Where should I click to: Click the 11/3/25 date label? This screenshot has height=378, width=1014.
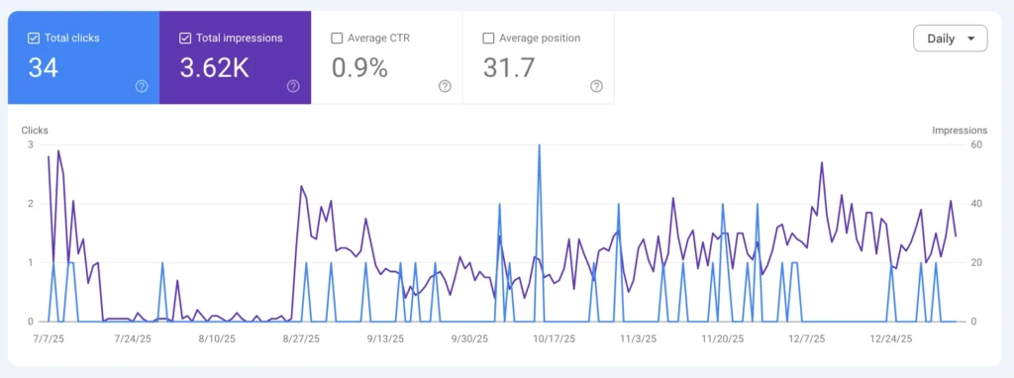coord(639,338)
